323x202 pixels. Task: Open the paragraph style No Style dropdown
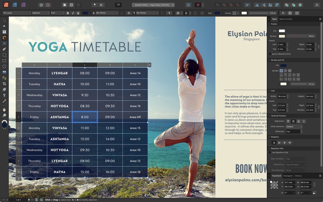coord(147,13)
